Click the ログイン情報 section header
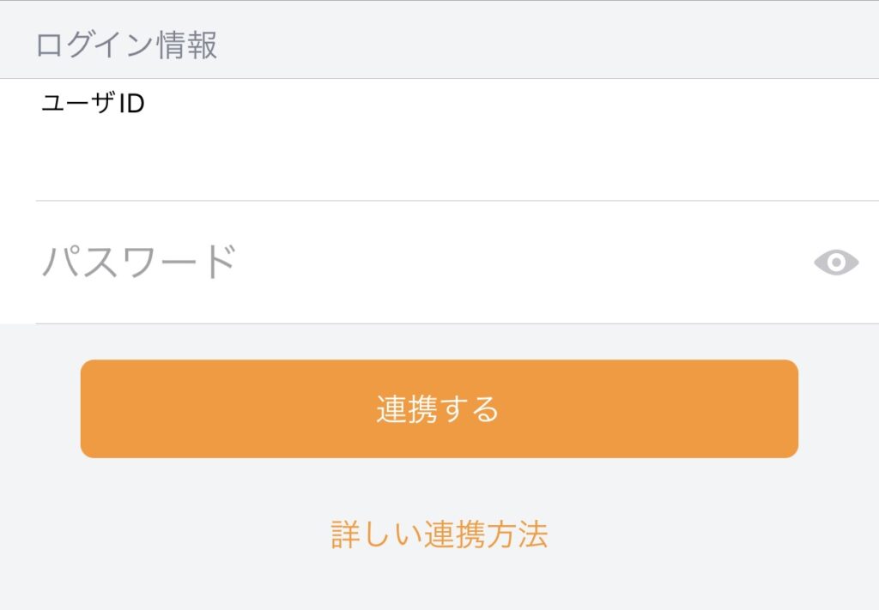879x610 pixels. [x=126, y=45]
